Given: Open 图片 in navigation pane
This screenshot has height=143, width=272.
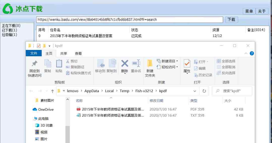Looking at the screenshot, I should pos(41,139).
